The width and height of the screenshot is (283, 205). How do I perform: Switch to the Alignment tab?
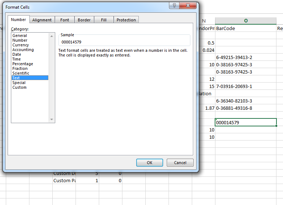[x=42, y=20]
